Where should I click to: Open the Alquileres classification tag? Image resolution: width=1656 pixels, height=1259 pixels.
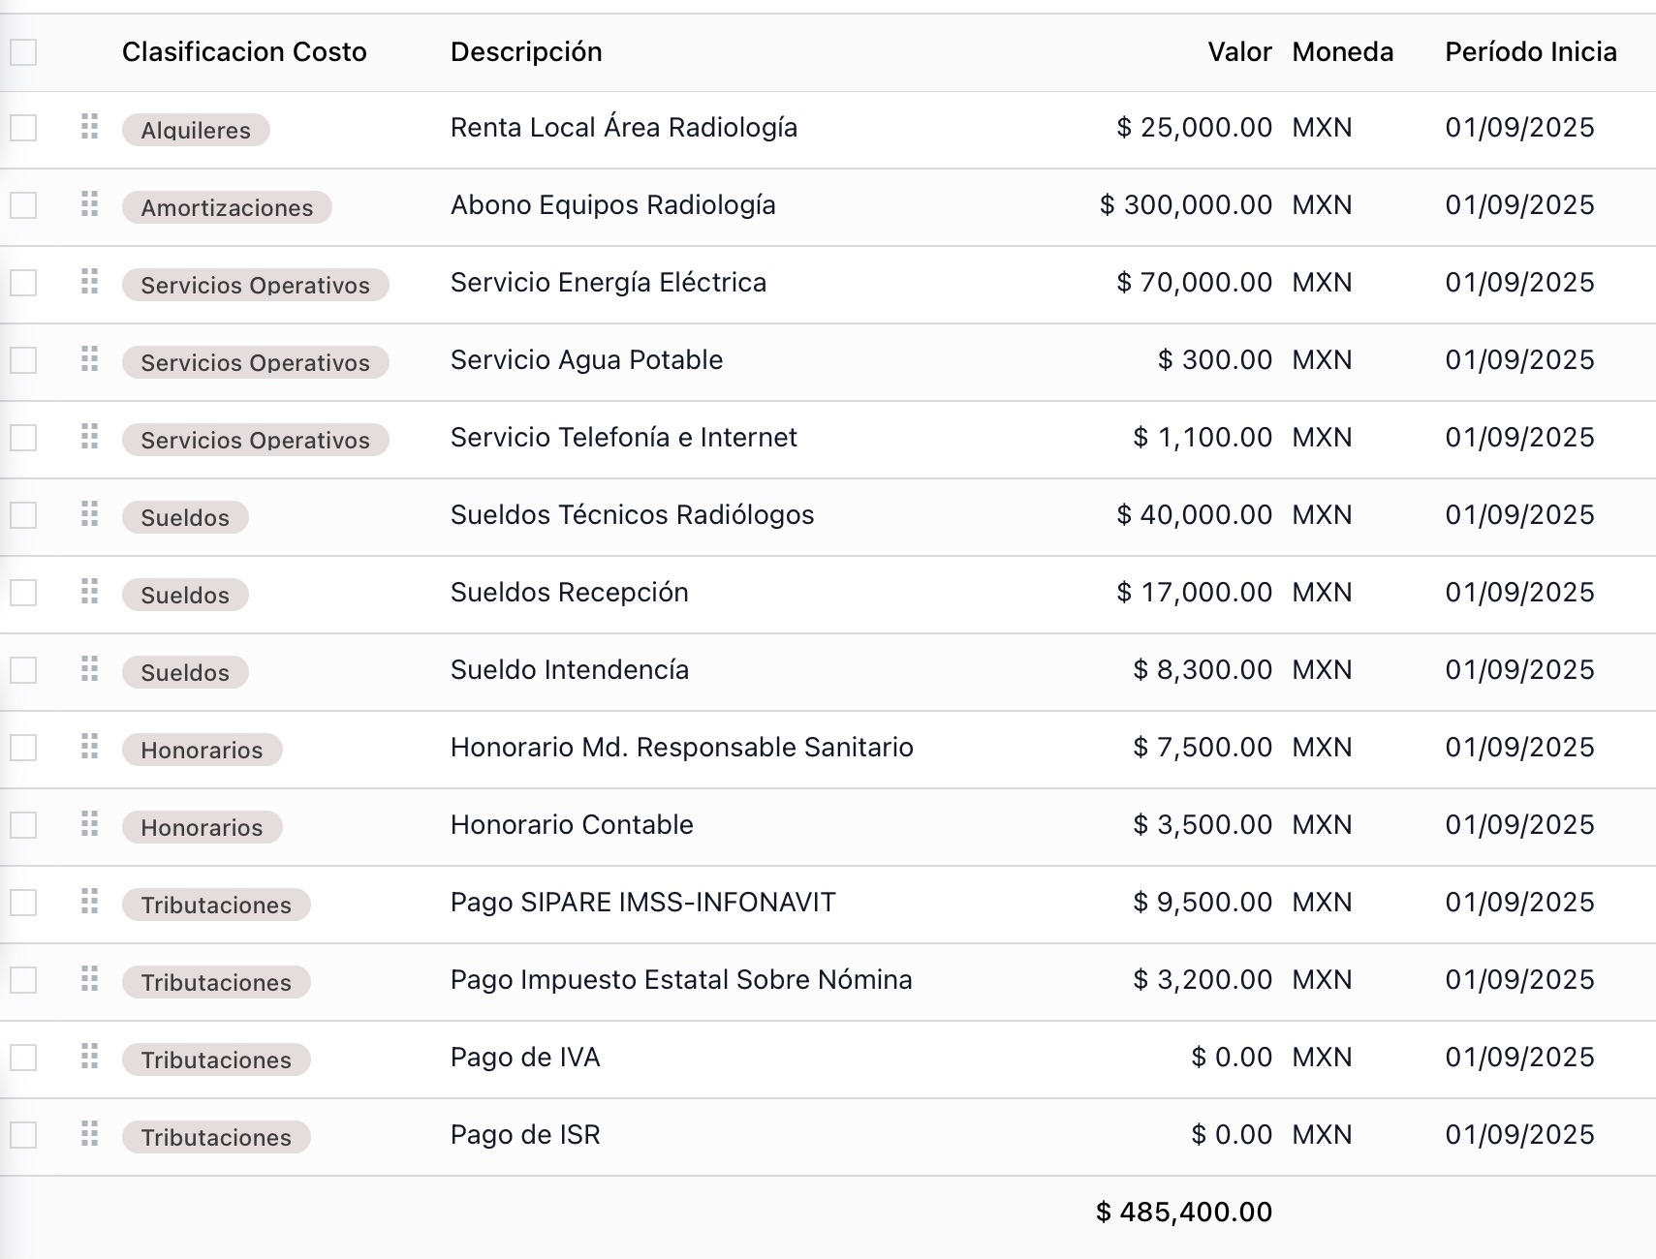pyautogui.click(x=196, y=130)
